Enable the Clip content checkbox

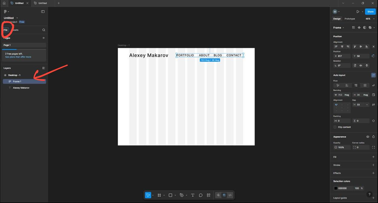pos(335,127)
